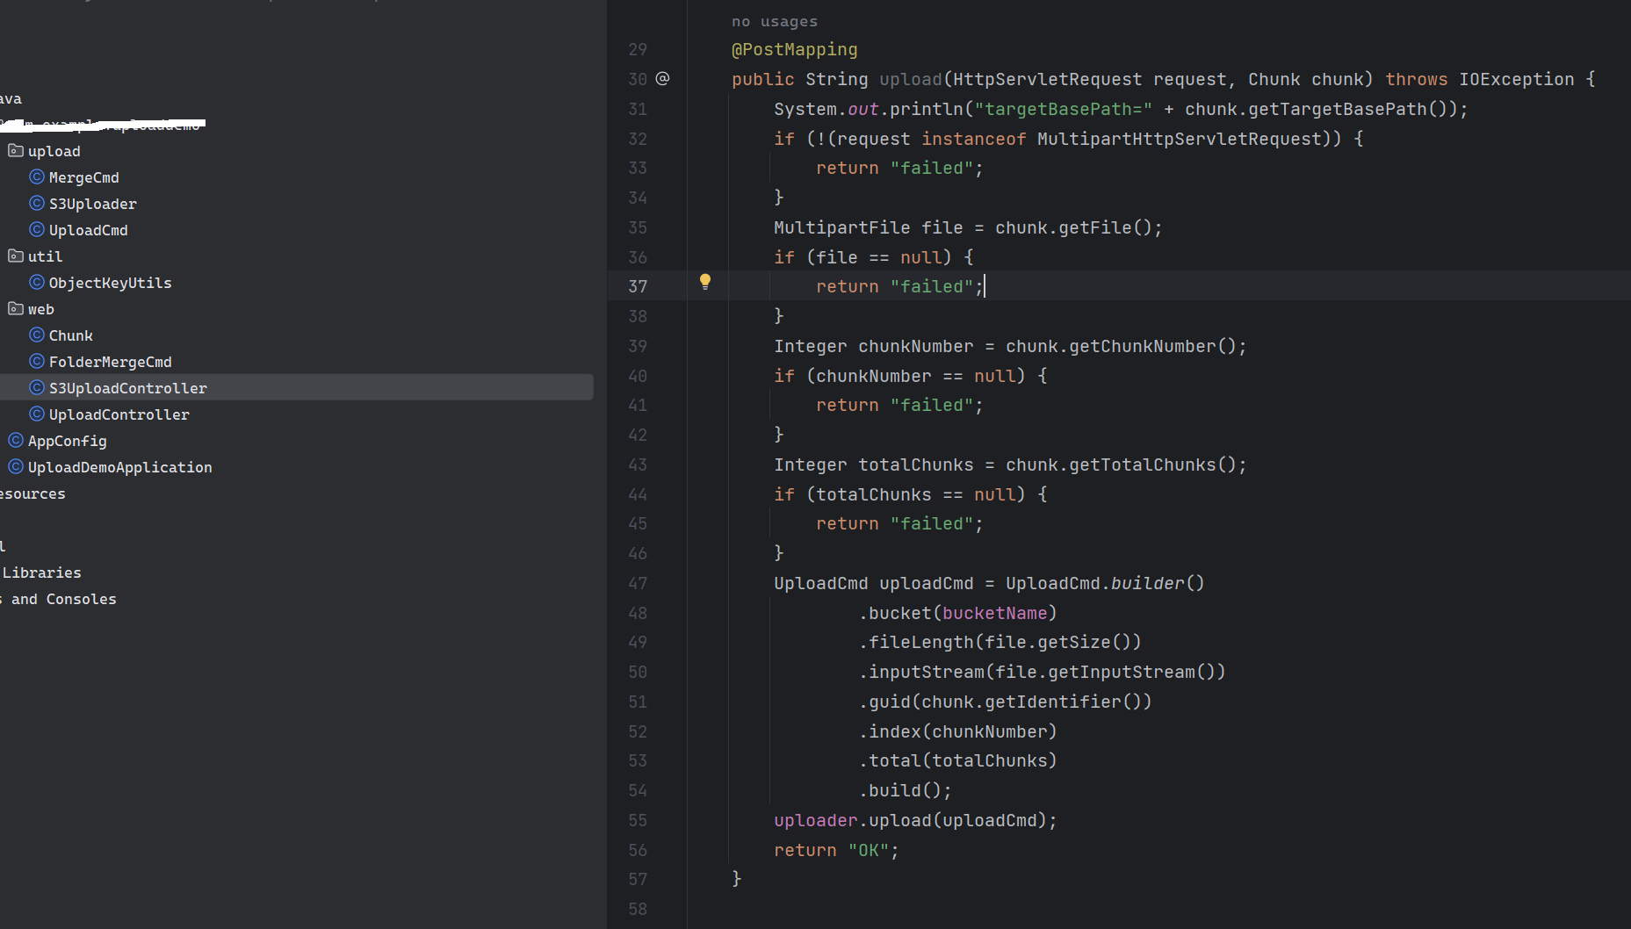Screen dimensions: 1631x929
Task: Click the getTargetBasePath() call
Action: (x=1353, y=109)
